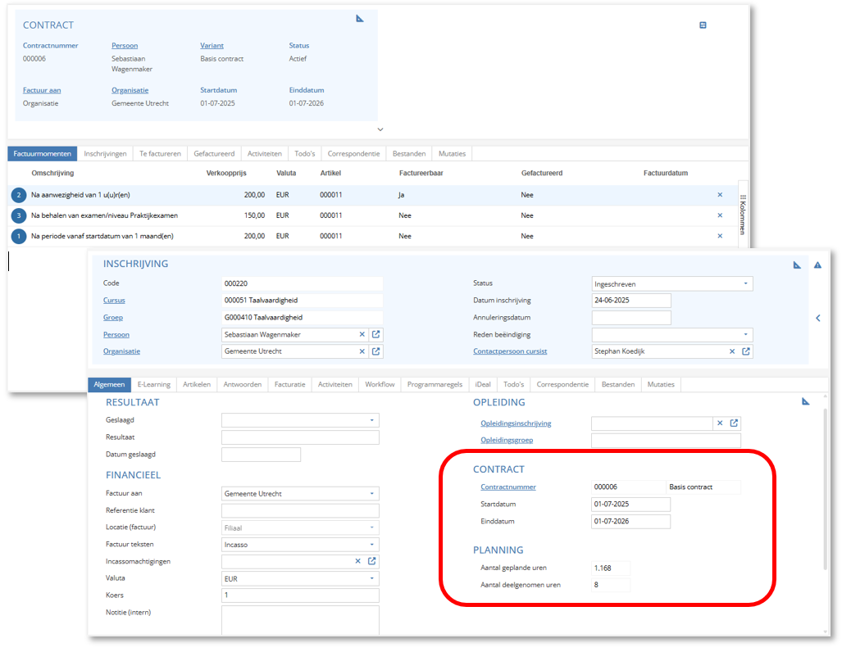Open the Contactpersoon cursist Stephan Koedijk record
Viewport: 842px width, 652px height.
coord(746,351)
